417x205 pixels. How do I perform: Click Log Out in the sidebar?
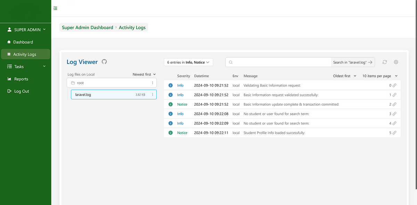click(22, 91)
